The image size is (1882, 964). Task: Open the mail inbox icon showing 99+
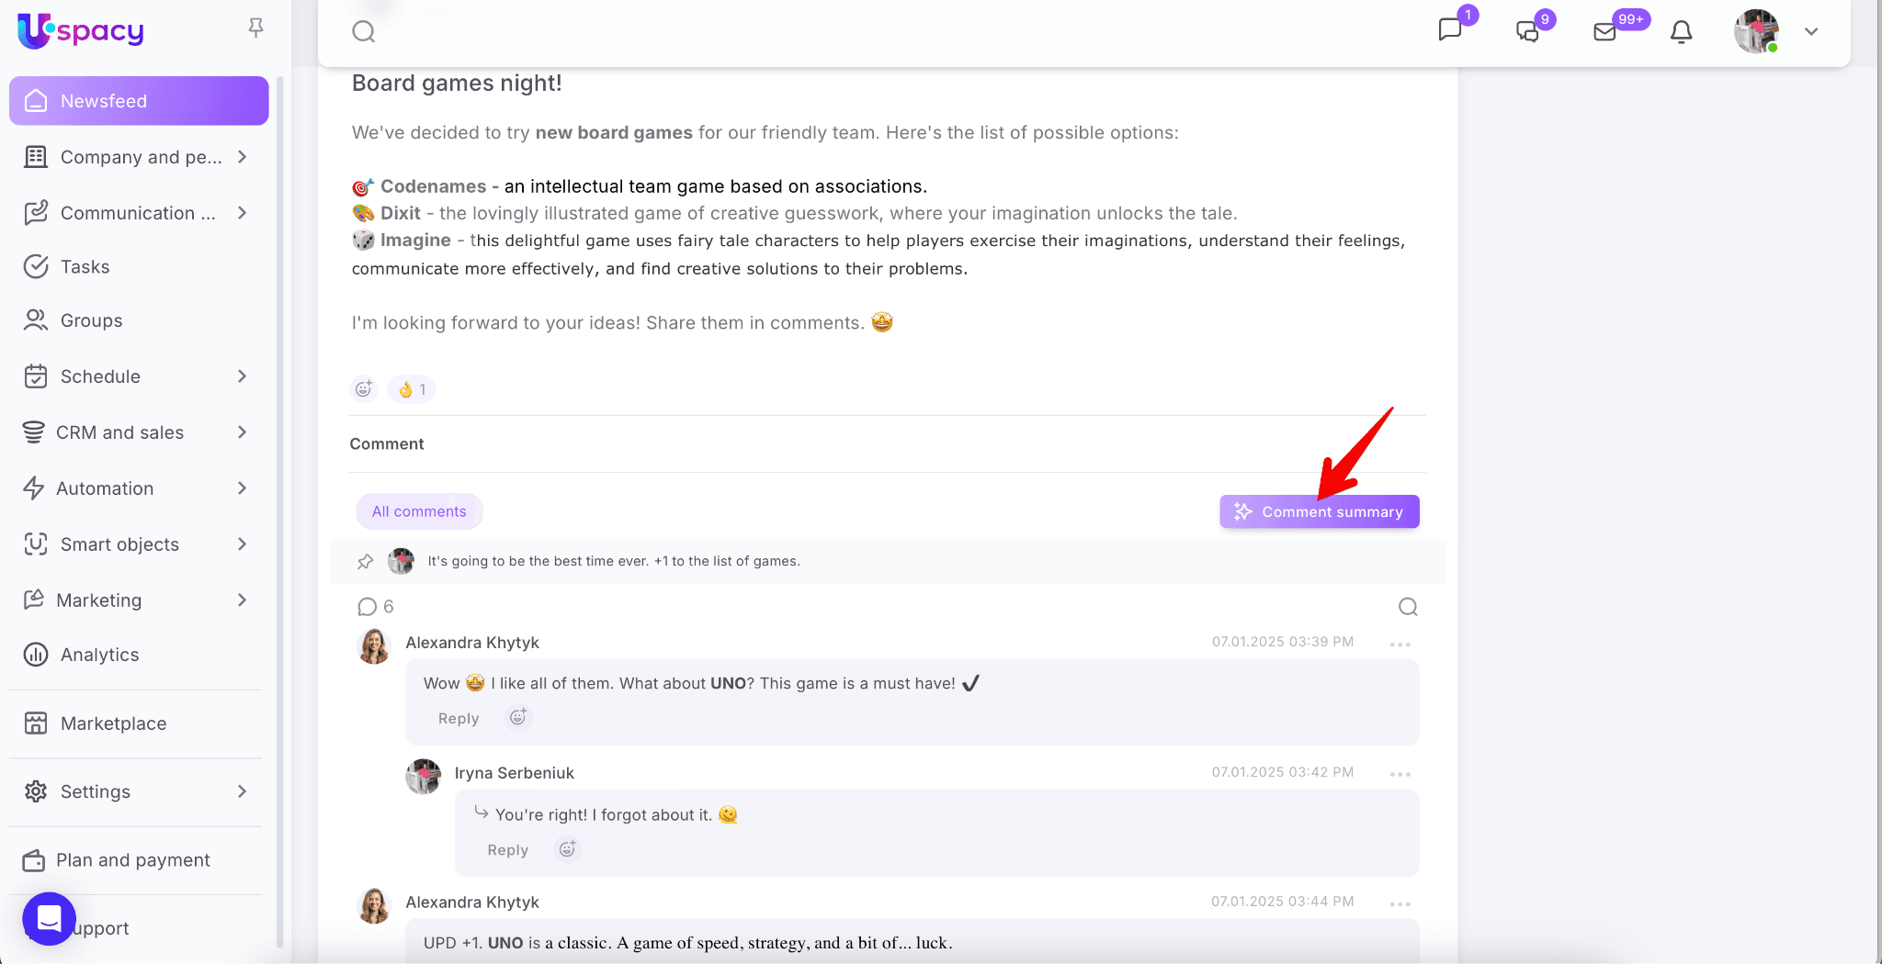(x=1604, y=32)
